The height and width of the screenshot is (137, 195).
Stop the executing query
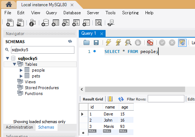pos(138,42)
